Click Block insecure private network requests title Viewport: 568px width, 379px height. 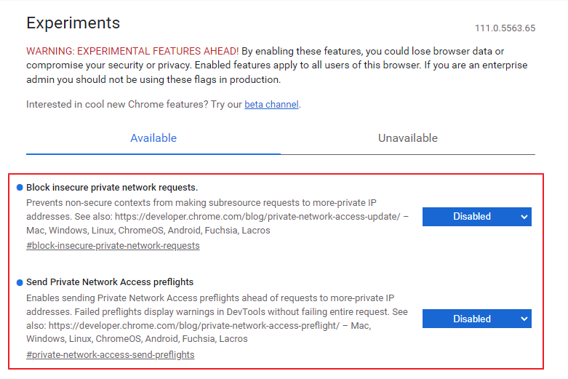tap(112, 188)
